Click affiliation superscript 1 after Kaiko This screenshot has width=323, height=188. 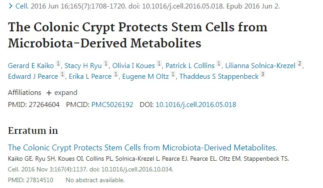tap(58, 63)
